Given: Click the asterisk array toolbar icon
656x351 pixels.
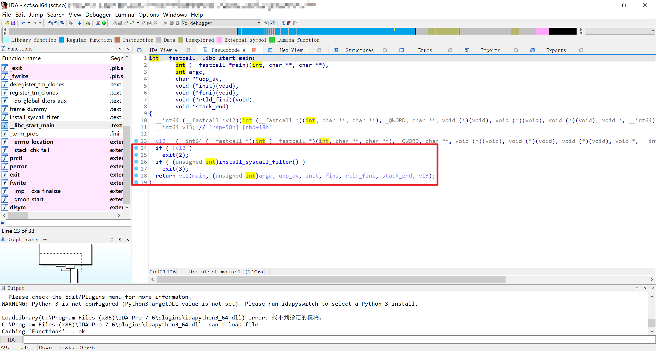Looking at the screenshot, I should click(143, 23).
